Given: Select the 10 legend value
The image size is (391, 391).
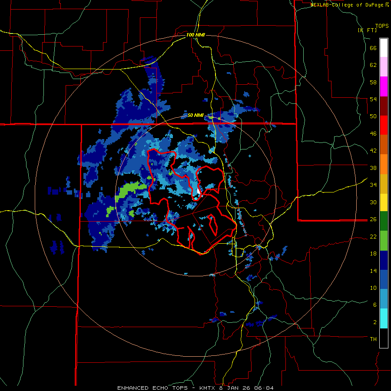Looking at the screenshot, I should tap(373, 288).
